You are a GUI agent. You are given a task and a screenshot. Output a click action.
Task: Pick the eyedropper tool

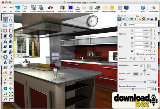[x=11, y=67]
